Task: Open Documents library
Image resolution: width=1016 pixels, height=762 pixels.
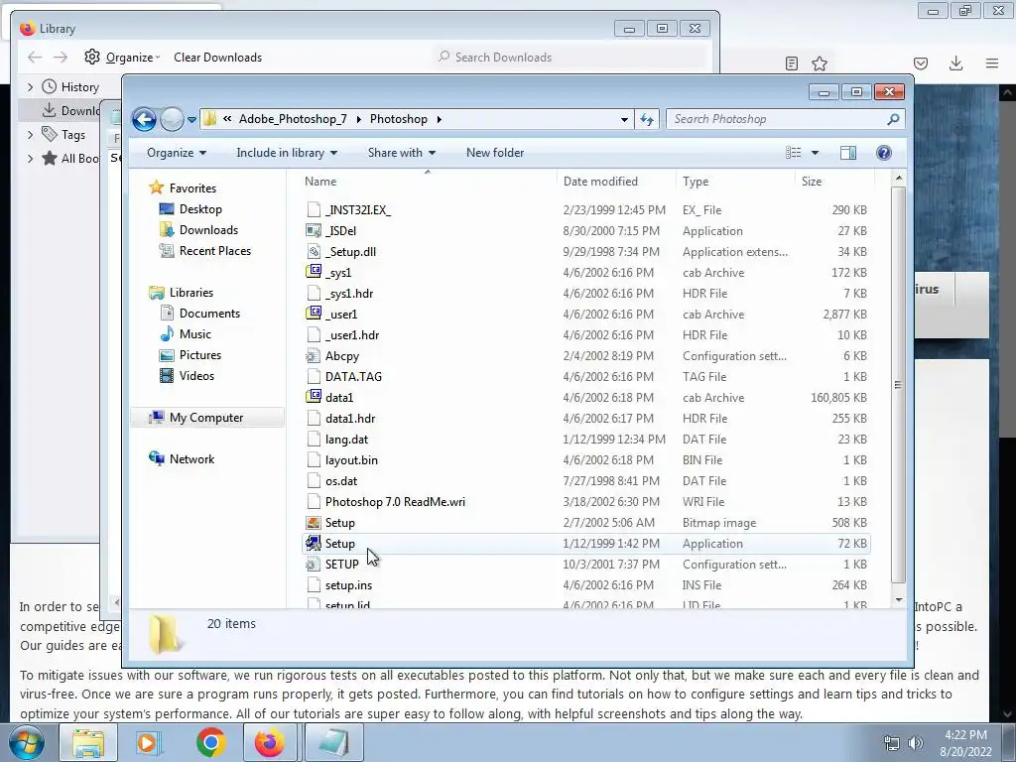Action: click(209, 314)
